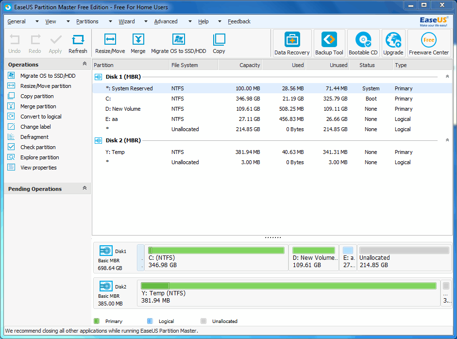Open the Partitions menu
This screenshot has height=339, width=457.
tap(87, 21)
